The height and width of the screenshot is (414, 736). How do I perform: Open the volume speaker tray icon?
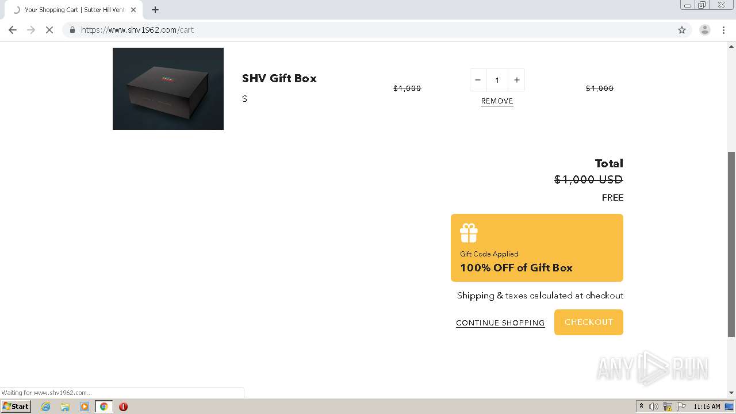tap(654, 407)
